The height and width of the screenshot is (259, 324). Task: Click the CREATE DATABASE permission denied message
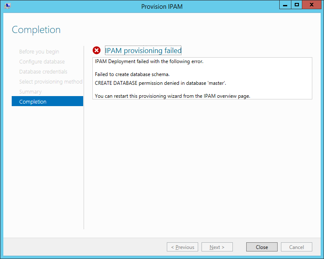161,83
